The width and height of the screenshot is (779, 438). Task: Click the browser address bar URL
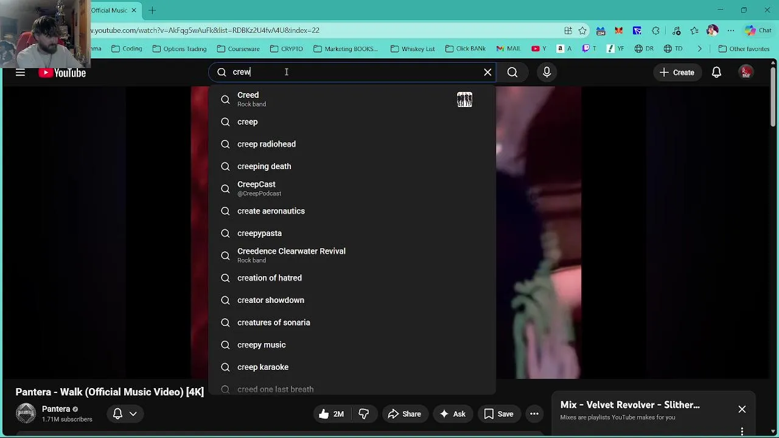click(206, 30)
